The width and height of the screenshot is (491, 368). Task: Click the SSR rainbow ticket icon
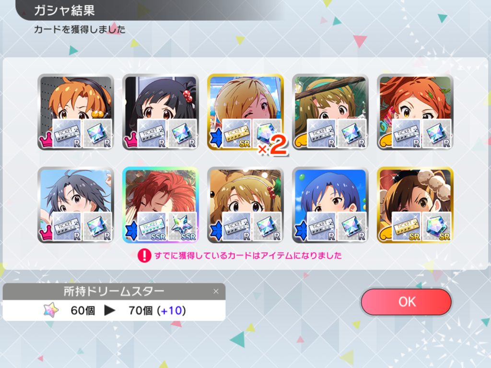[x=152, y=226]
